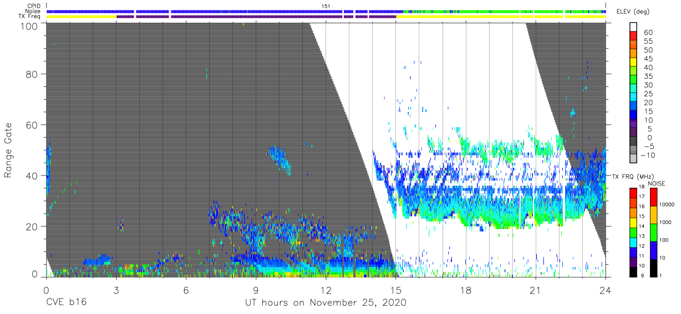Click the 'Range Gate' y-axis title
Screen dimensions: 681x314
click(9, 151)
